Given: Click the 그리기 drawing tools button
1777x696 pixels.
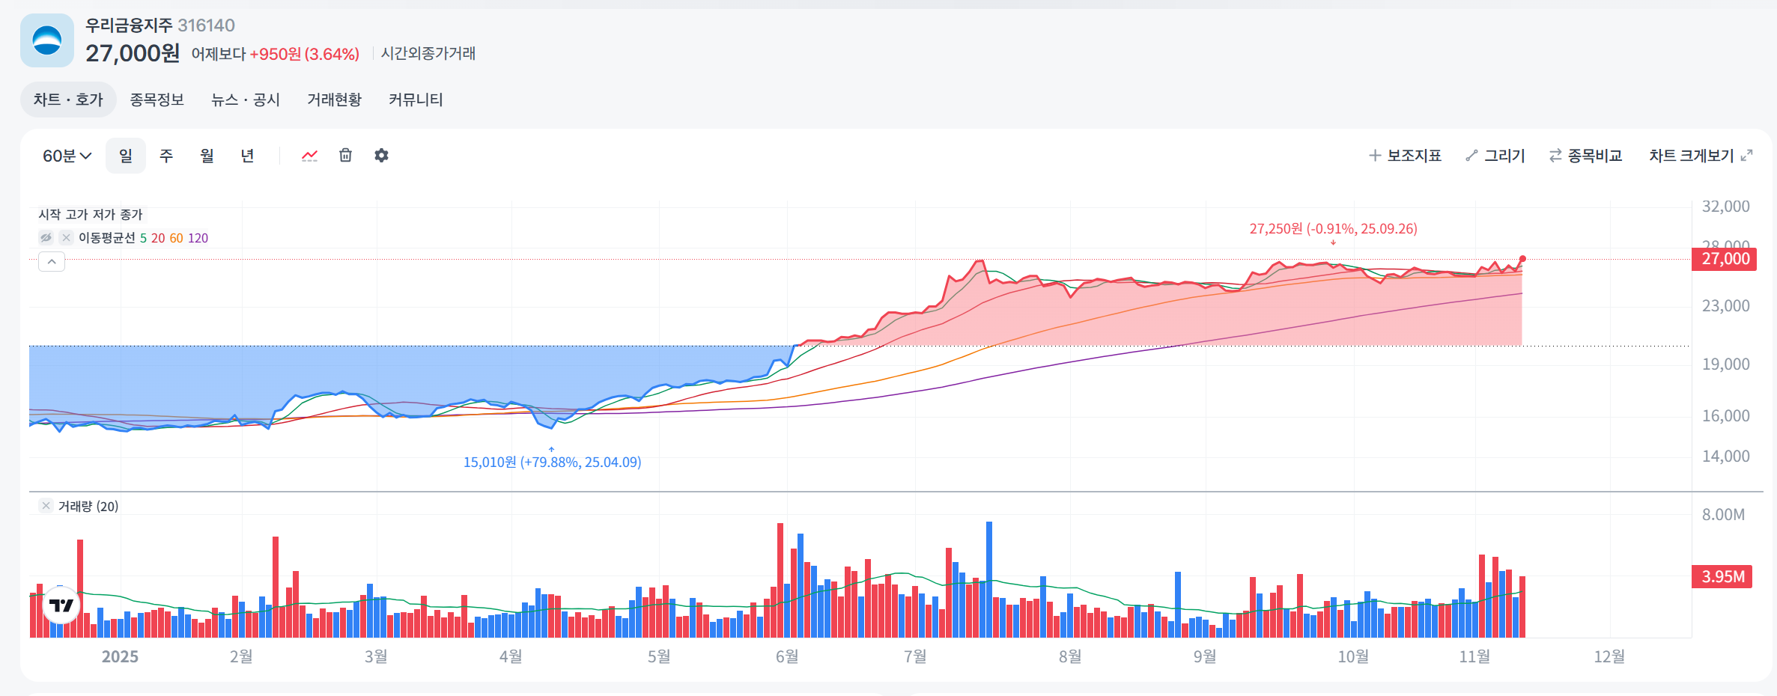Looking at the screenshot, I should [1495, 156].
